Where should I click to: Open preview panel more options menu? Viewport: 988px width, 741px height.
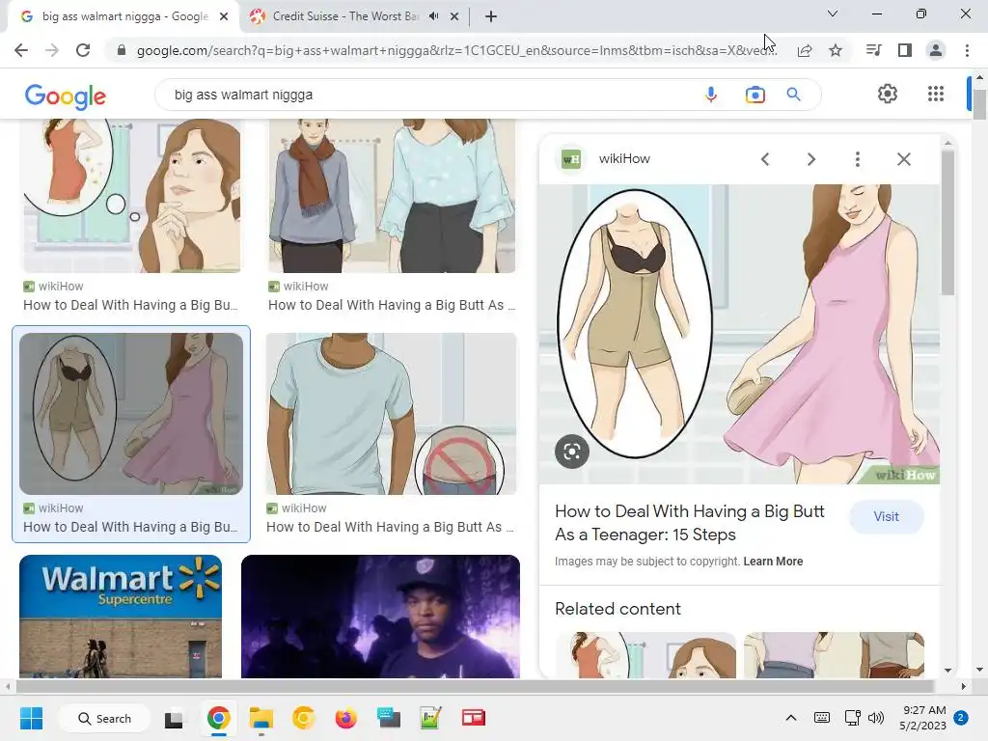[x=857, y=159]
